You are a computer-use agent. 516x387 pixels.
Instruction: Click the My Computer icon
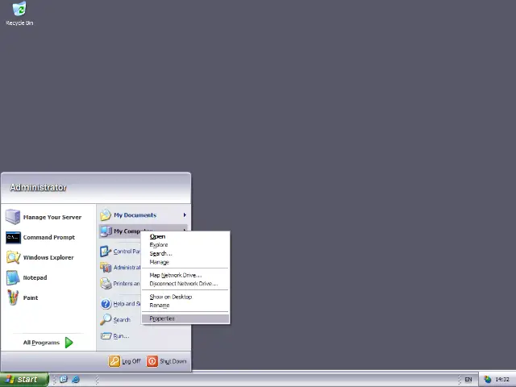[x=106, y=231]
